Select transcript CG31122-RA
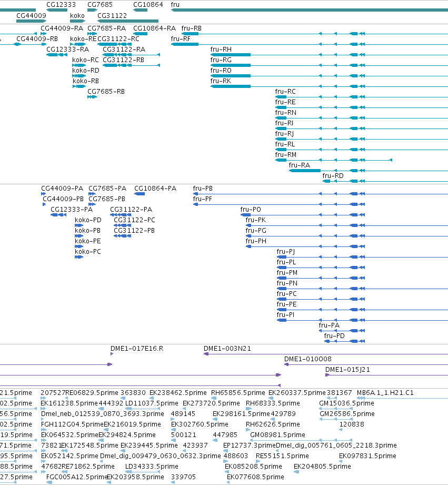Image resolution: width=448 pixels, height=485 pixels. pyautogui.click(x=124, y=50)
